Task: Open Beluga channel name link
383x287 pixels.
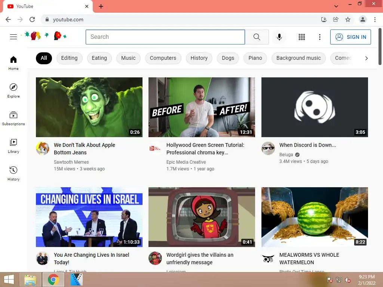Action: [x=286, y=154]
